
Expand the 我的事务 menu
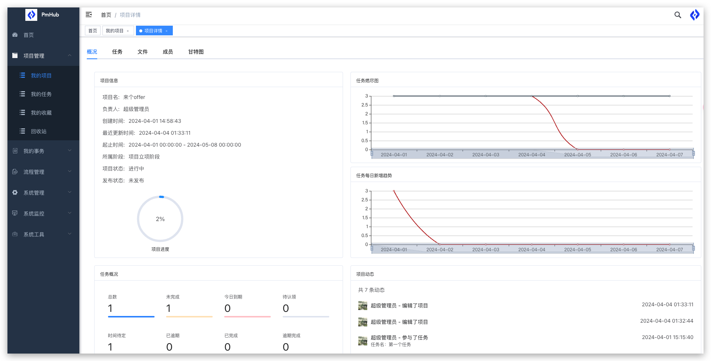click(x=70, y=151)
